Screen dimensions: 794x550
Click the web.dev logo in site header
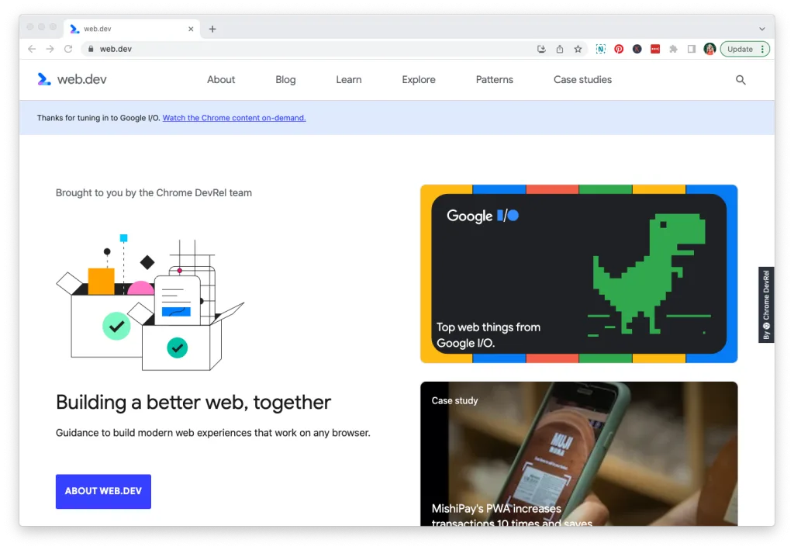(x=72, y=79)
